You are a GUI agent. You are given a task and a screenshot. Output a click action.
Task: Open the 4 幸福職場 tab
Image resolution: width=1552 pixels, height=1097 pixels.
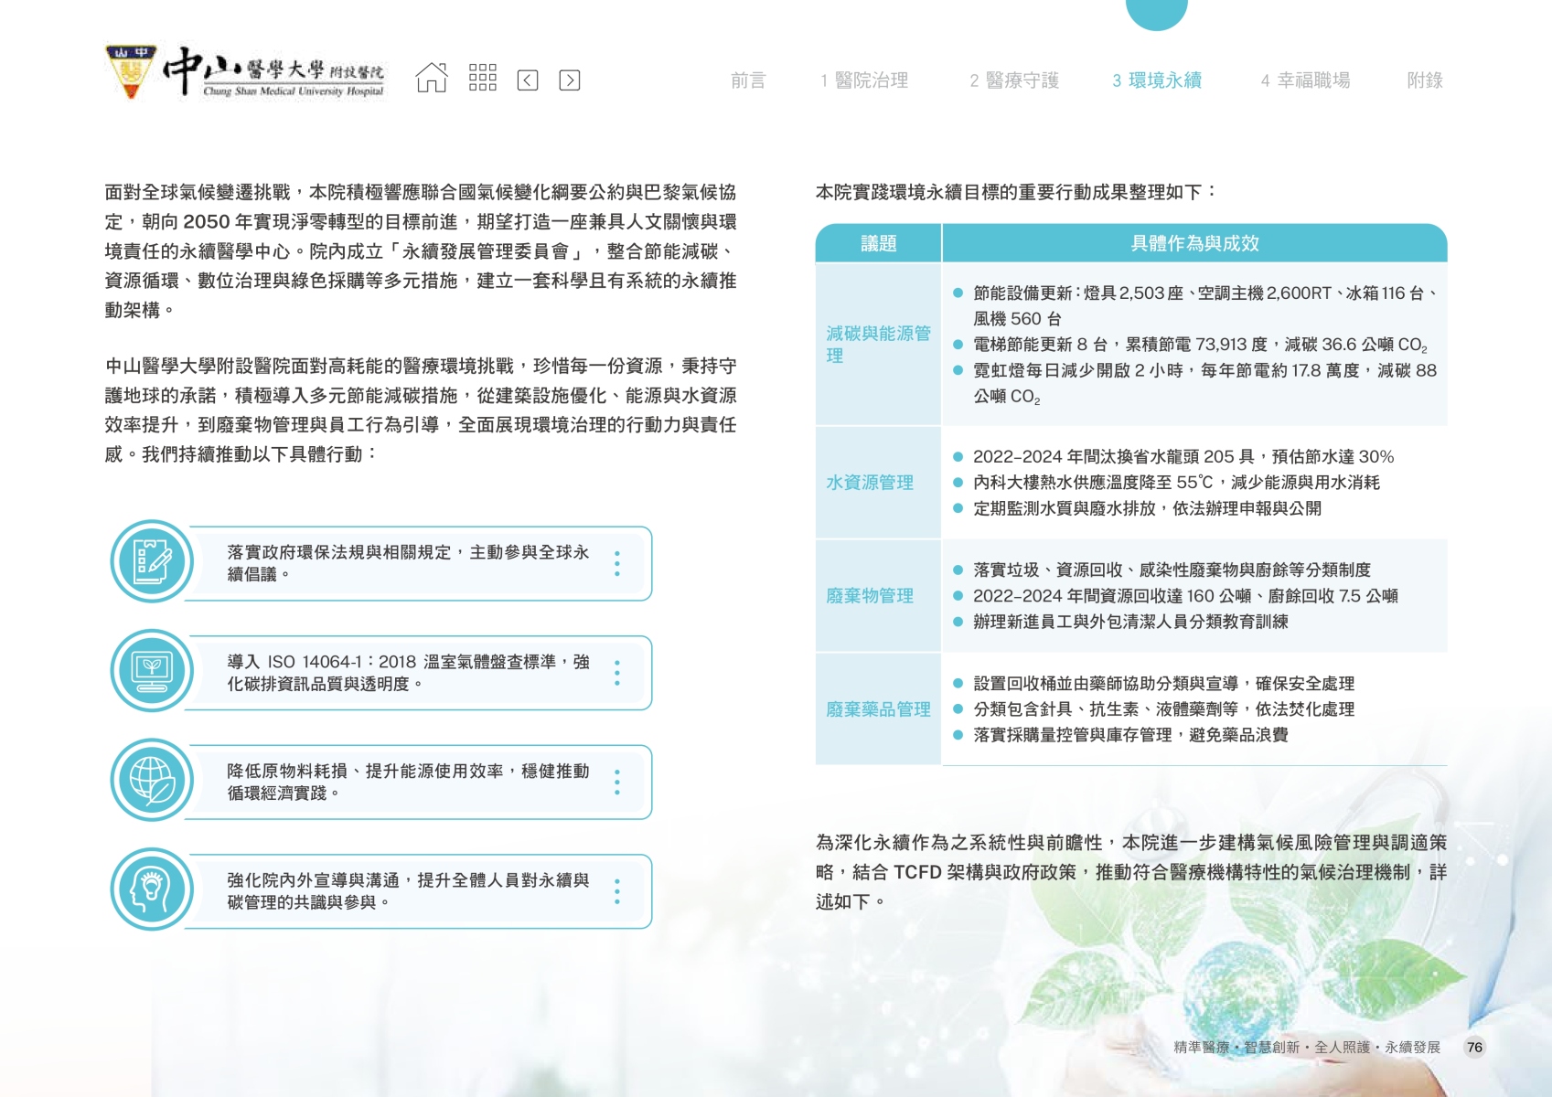(1305, 80)
